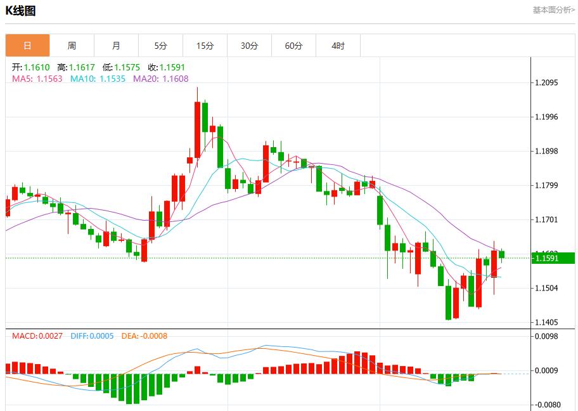
Task: Click the MA10: 1.1535 indicator label
Action: (98, 79)
